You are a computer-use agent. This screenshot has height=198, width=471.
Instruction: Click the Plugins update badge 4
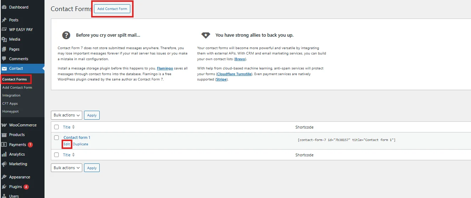[26, 187]
